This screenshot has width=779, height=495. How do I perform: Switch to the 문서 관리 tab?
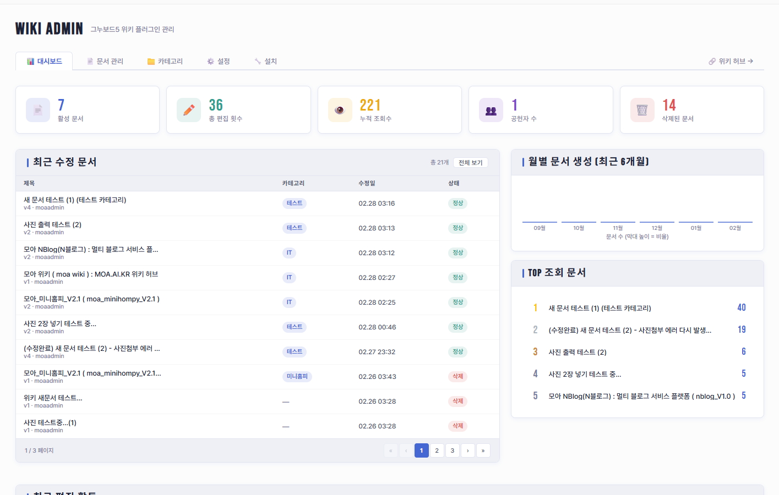click(x=105, y=61)
